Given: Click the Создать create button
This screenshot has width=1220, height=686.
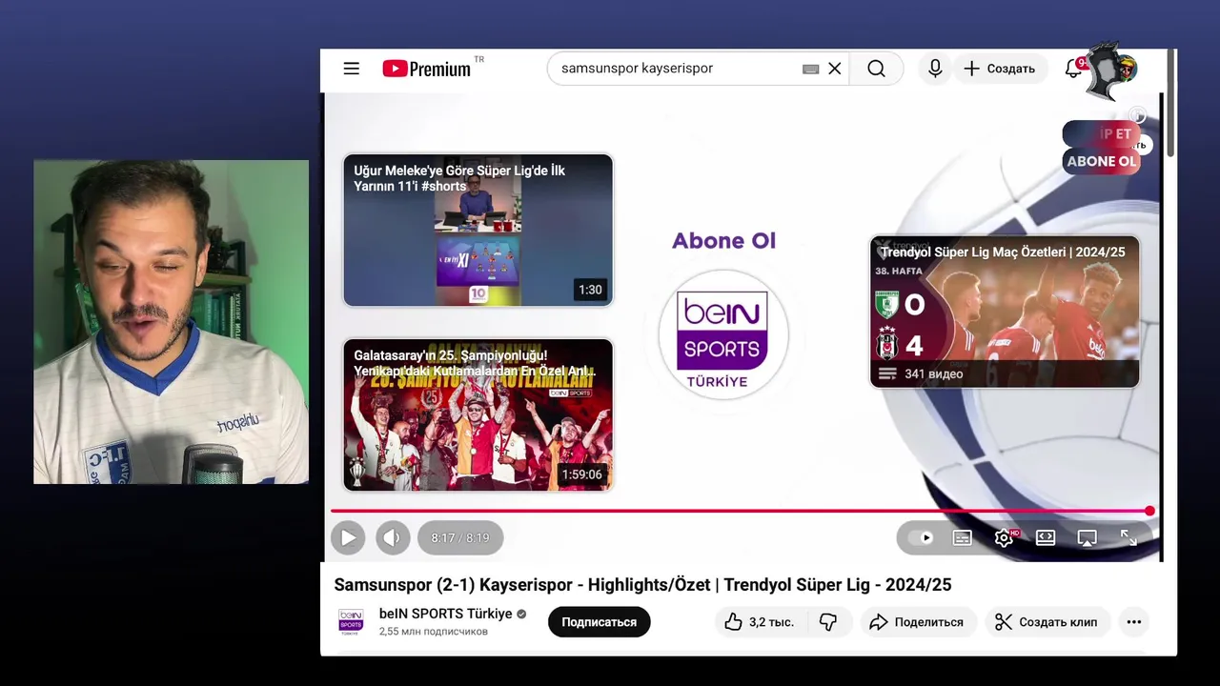Looking at the screenshot, I should pyautogui.click(x=999, y=69).
